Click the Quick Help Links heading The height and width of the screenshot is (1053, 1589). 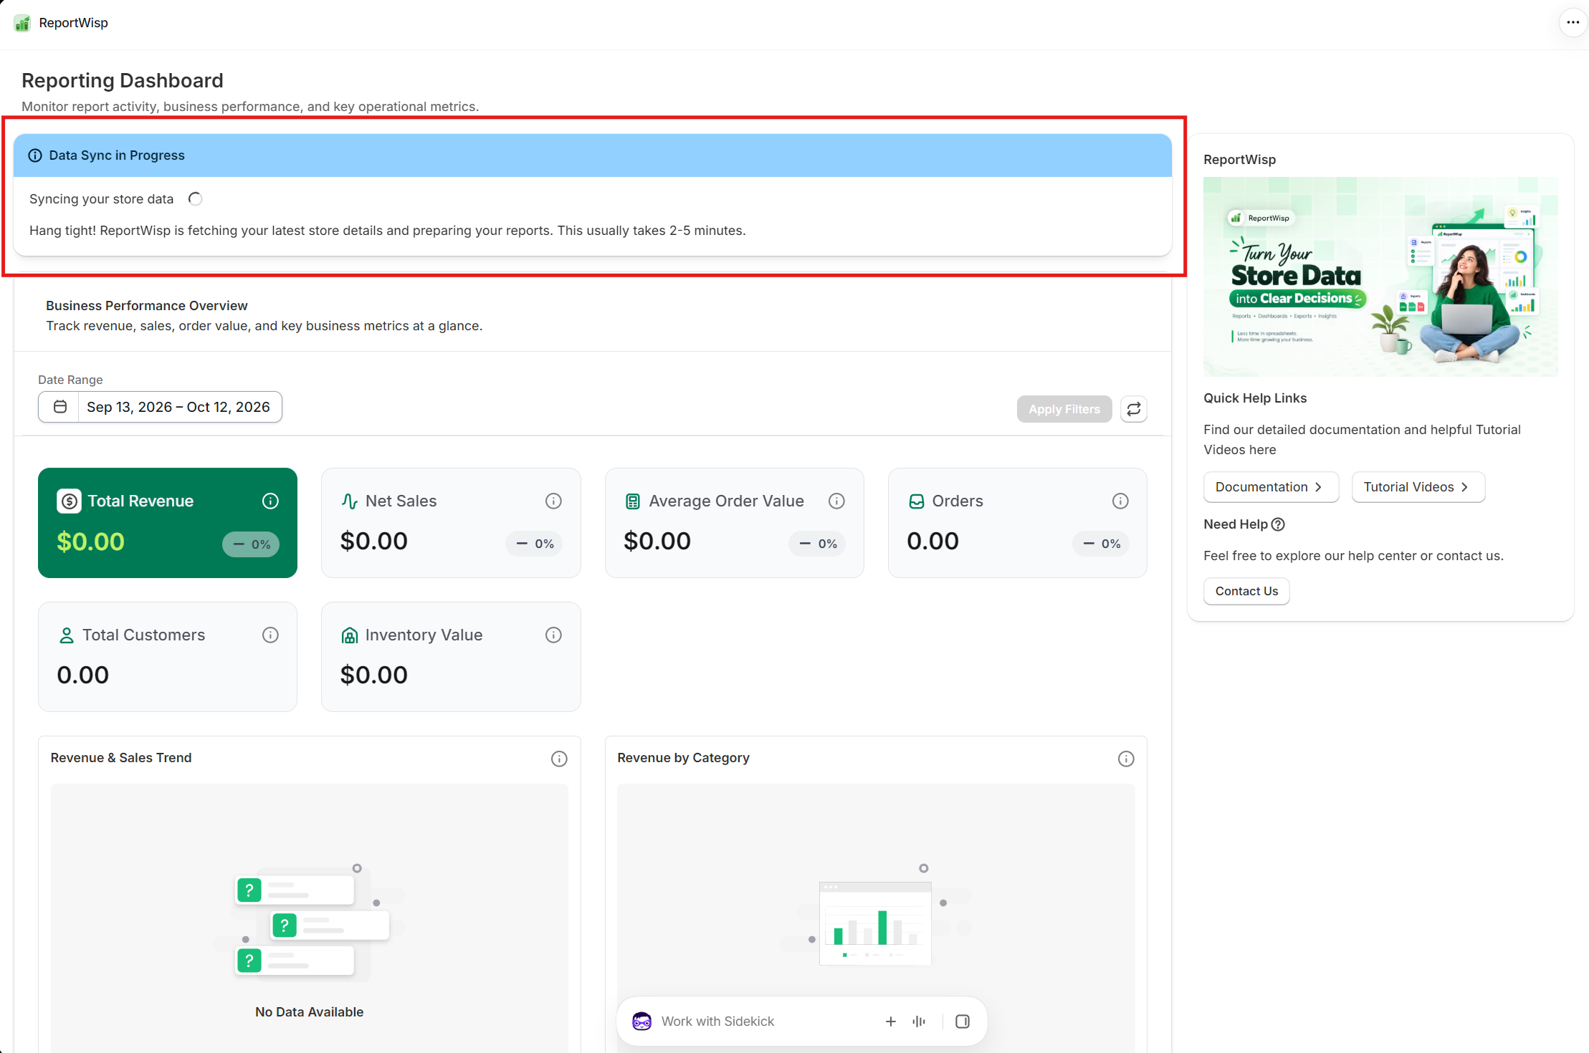pyautogui.click(x=1255, y=398)
